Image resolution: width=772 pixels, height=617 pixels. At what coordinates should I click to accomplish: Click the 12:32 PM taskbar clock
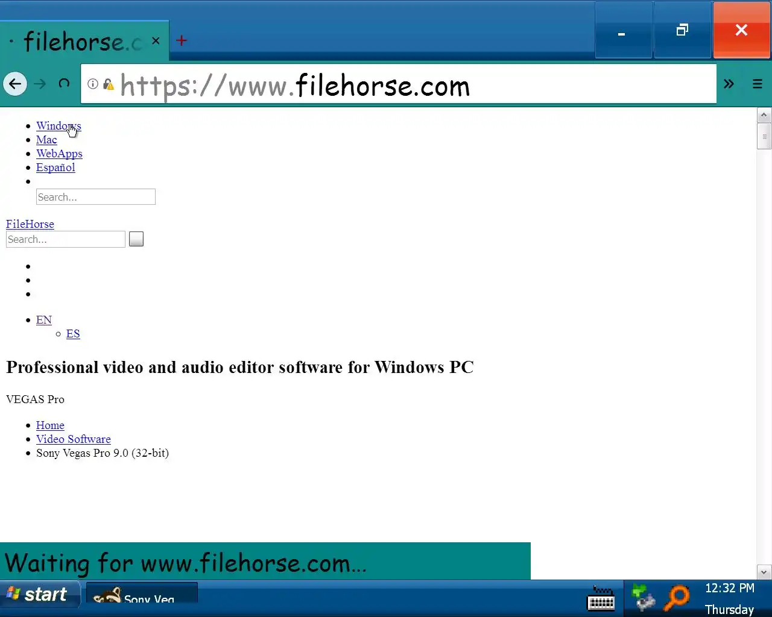730,588
